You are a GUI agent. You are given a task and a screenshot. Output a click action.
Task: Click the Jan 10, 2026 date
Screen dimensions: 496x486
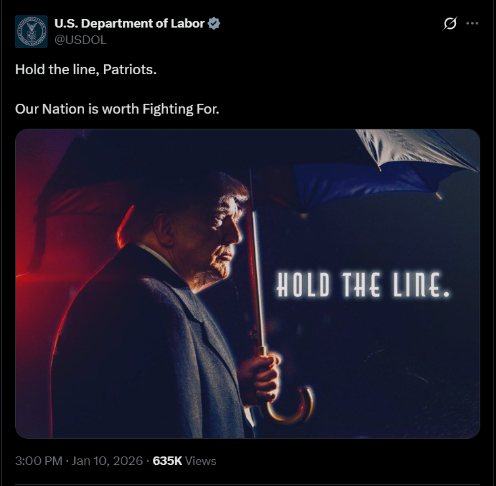(107, 460)
